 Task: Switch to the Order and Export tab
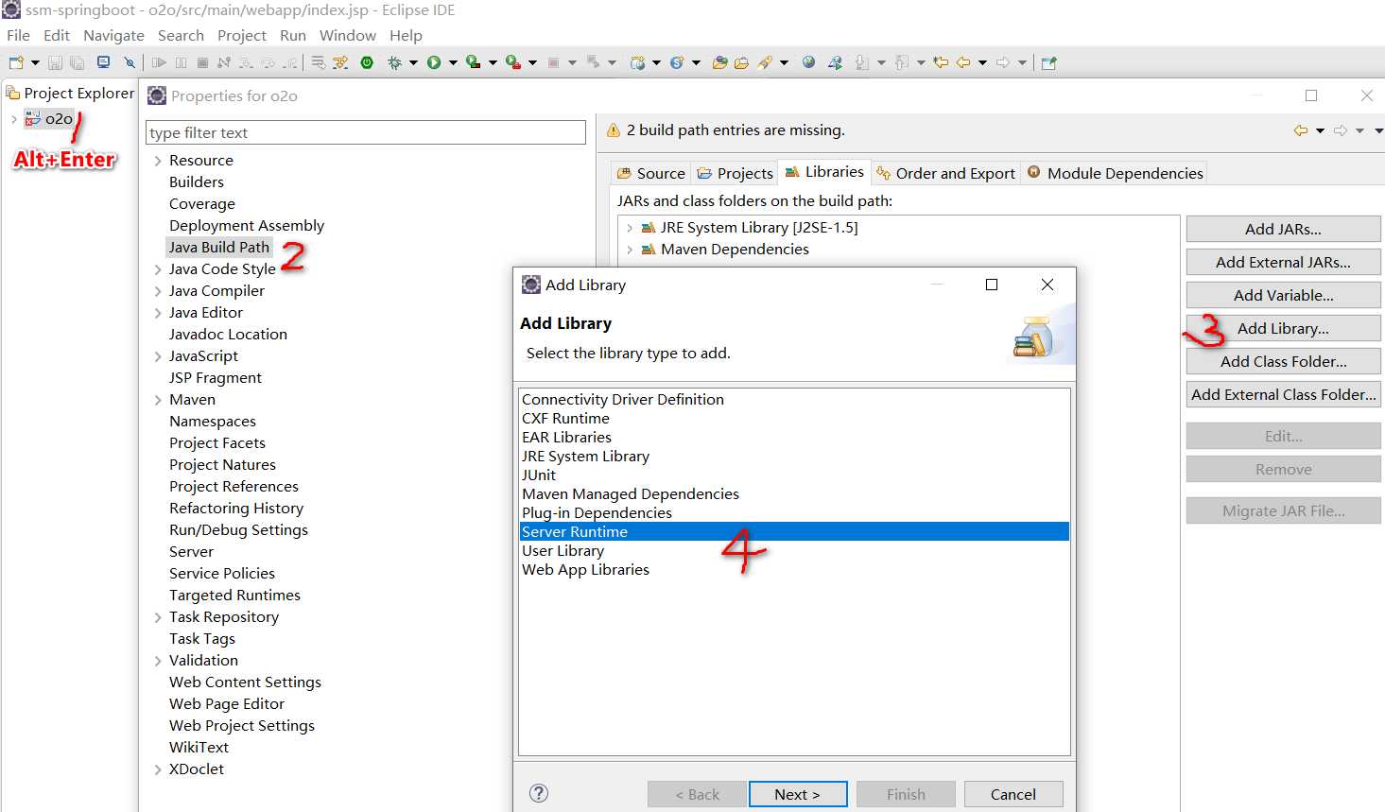[x=945, y=173]
